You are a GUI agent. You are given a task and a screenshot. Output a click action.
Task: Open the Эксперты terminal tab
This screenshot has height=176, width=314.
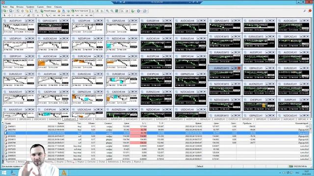(126, 162)
